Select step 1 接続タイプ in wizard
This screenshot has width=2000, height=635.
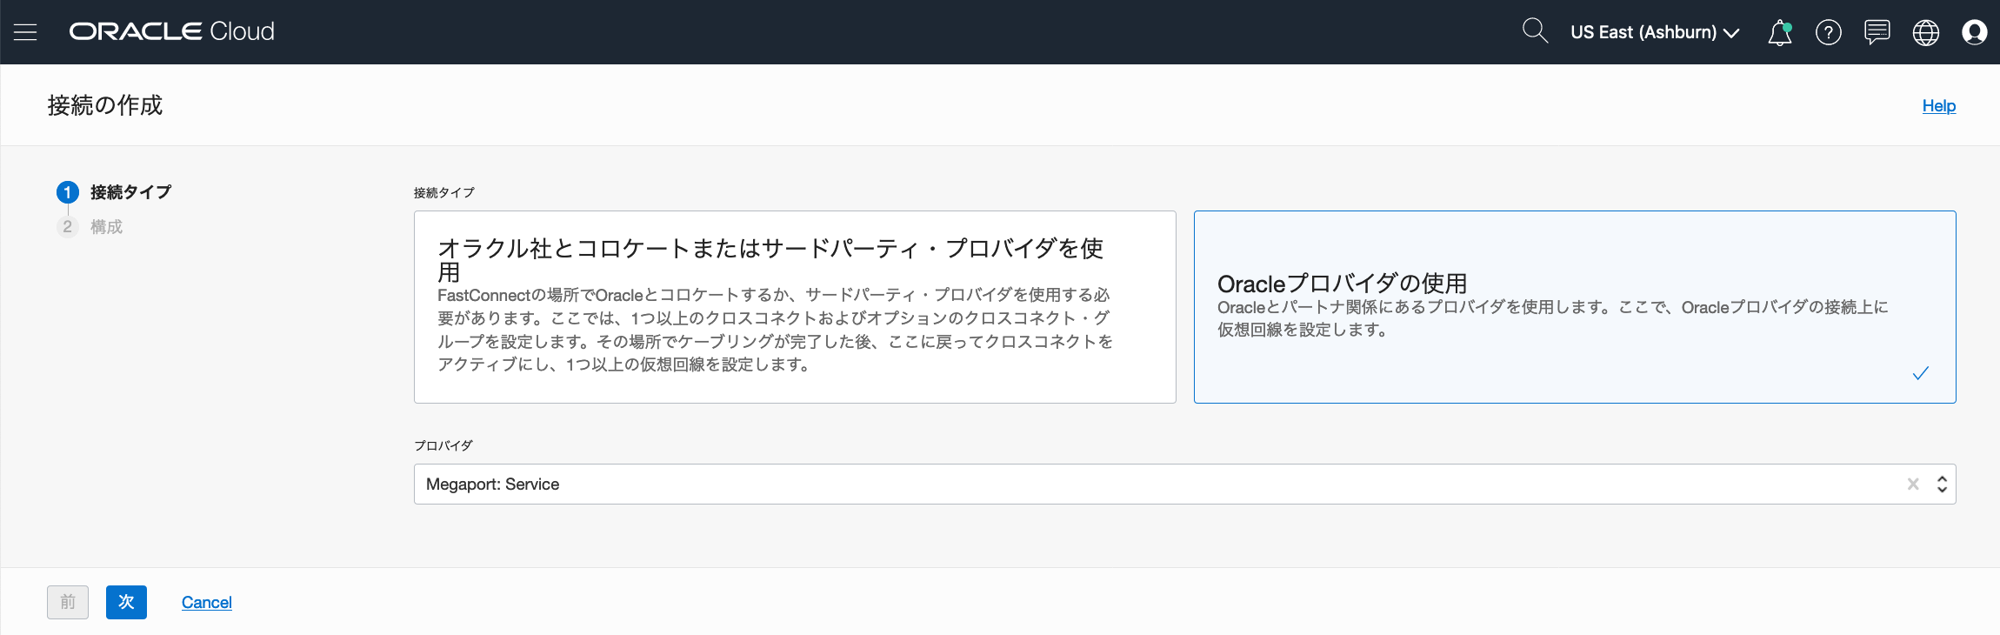114,192
